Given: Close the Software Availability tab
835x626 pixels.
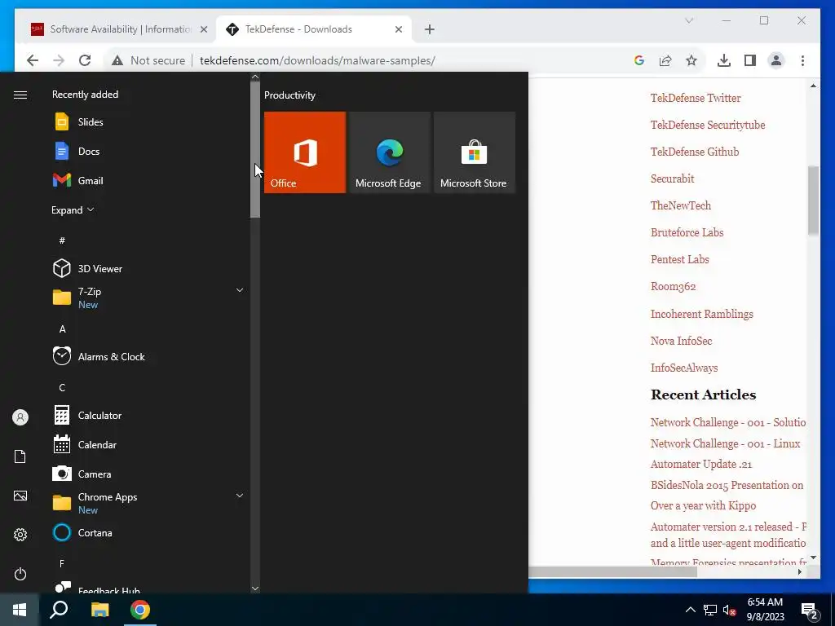Looking at the screenshot, I should tap(203, 29).
